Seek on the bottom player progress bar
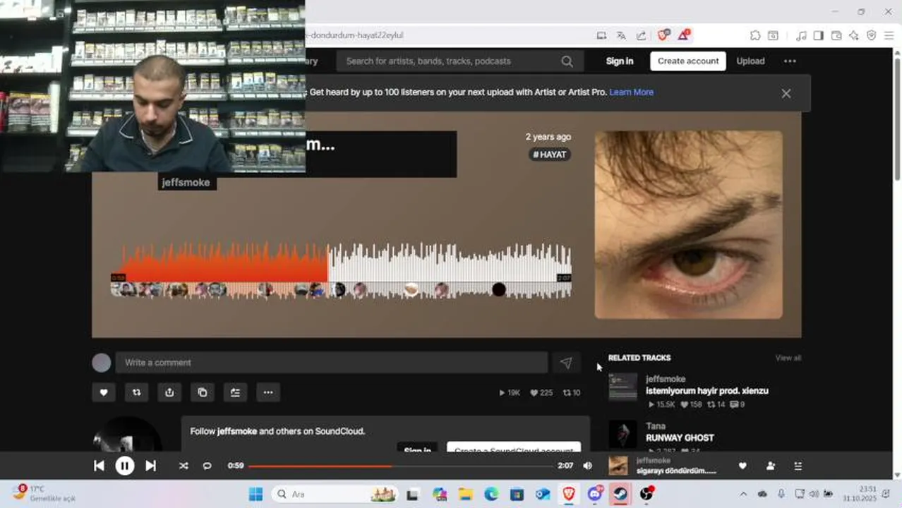This screenshot has height=508, width=902. [x=400, y=466]
